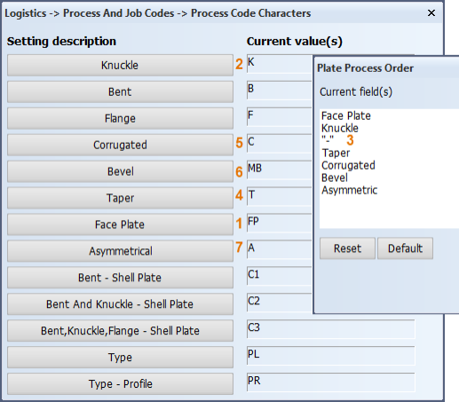
Task: Select the Taper setting button
Action: [x=120, y=198]
